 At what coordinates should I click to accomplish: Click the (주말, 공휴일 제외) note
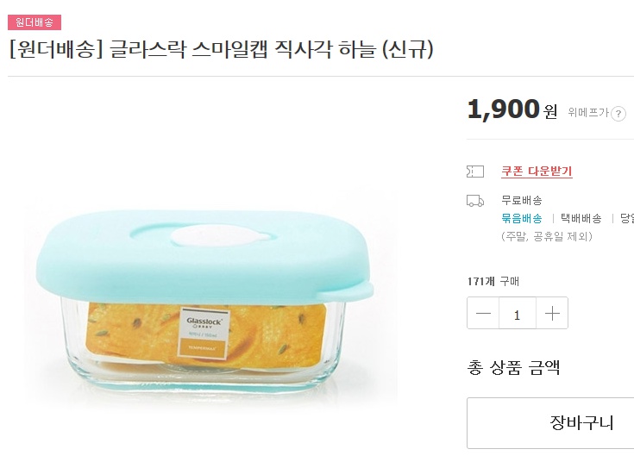[x=546, y=235]
